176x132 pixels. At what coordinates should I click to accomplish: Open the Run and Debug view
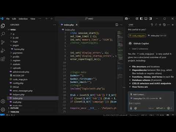click(x=3, y=51)
